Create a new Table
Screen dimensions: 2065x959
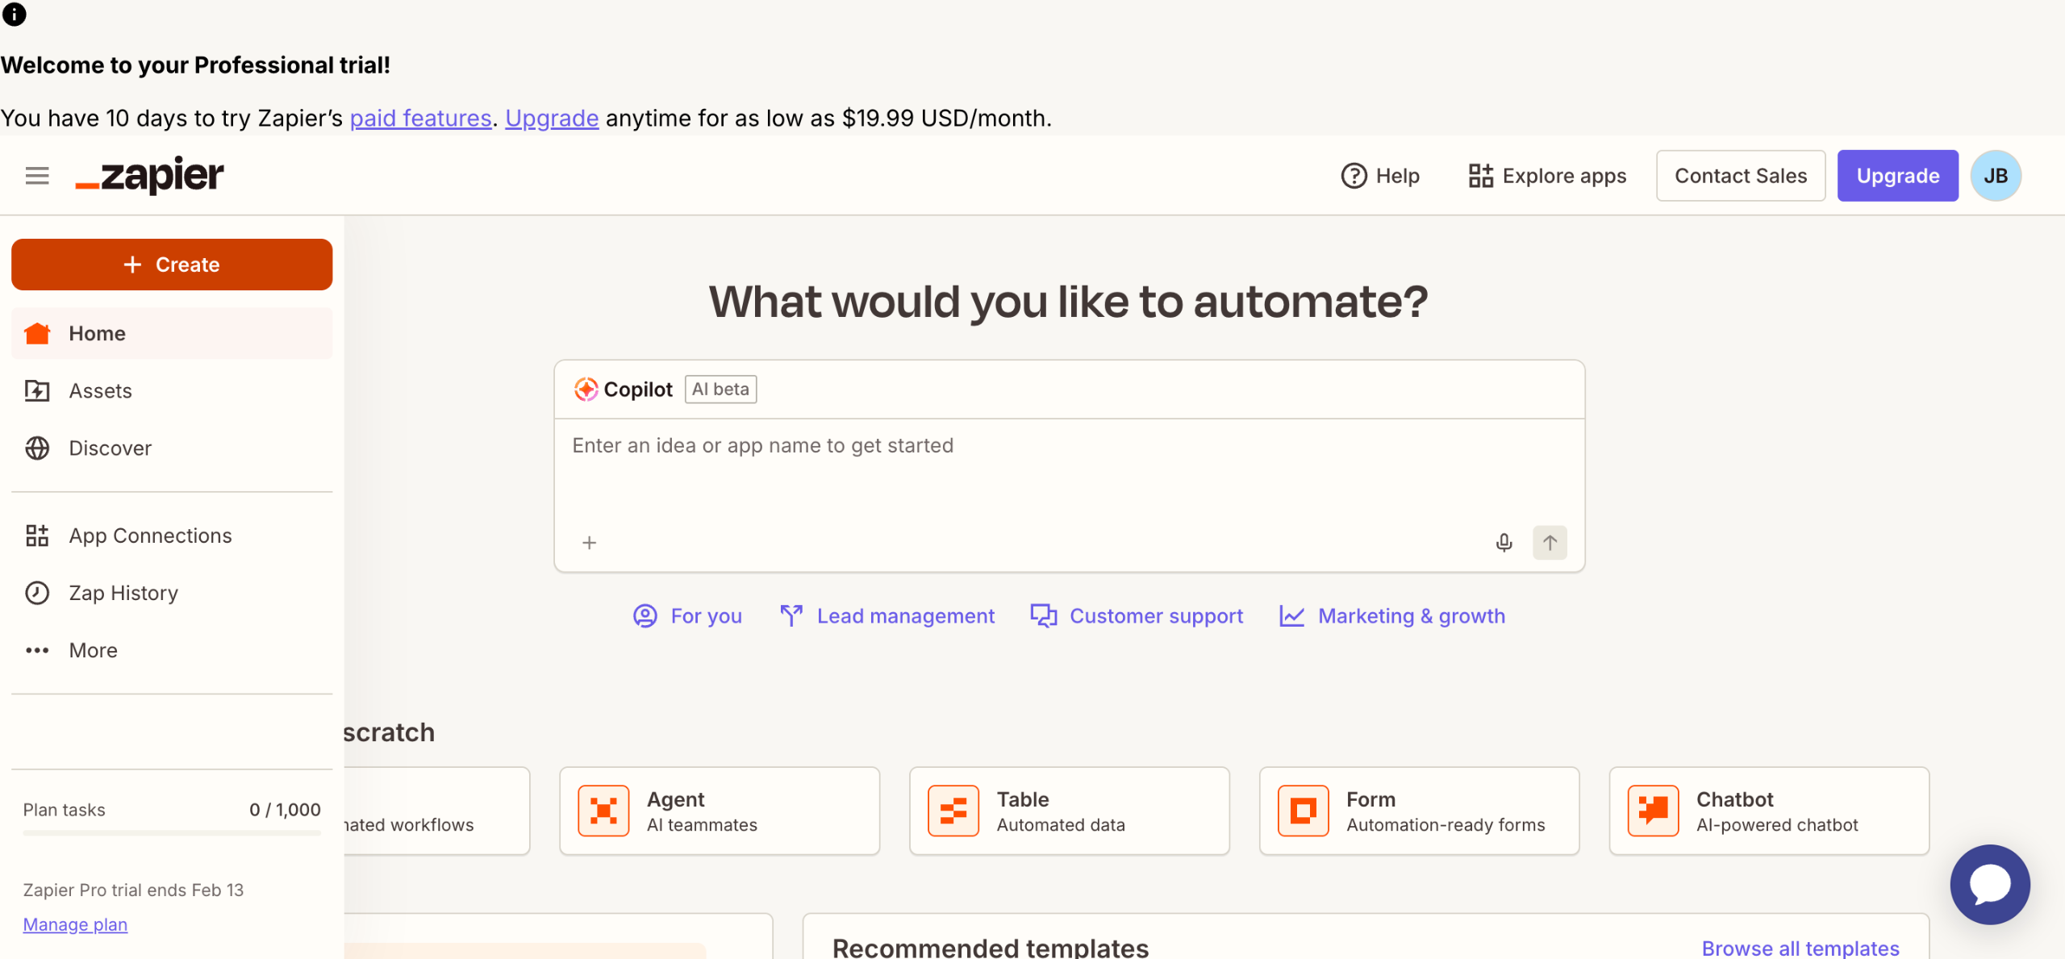(x=1069, y=811)
